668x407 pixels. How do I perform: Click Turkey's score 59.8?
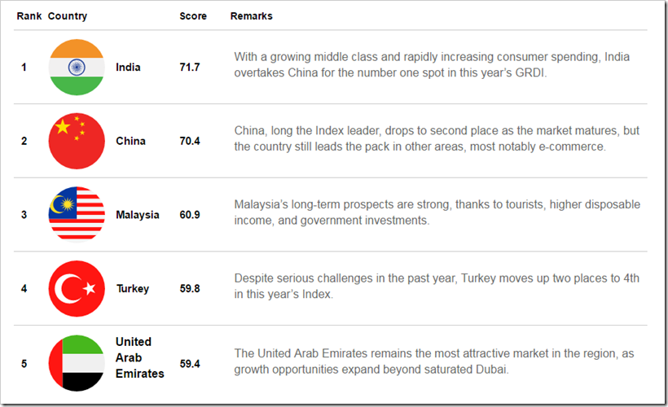[191, 288]
